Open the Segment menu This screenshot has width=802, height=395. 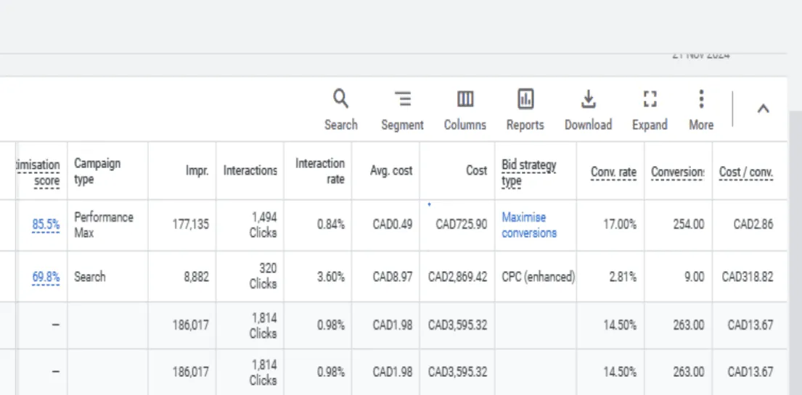point(403,110)
